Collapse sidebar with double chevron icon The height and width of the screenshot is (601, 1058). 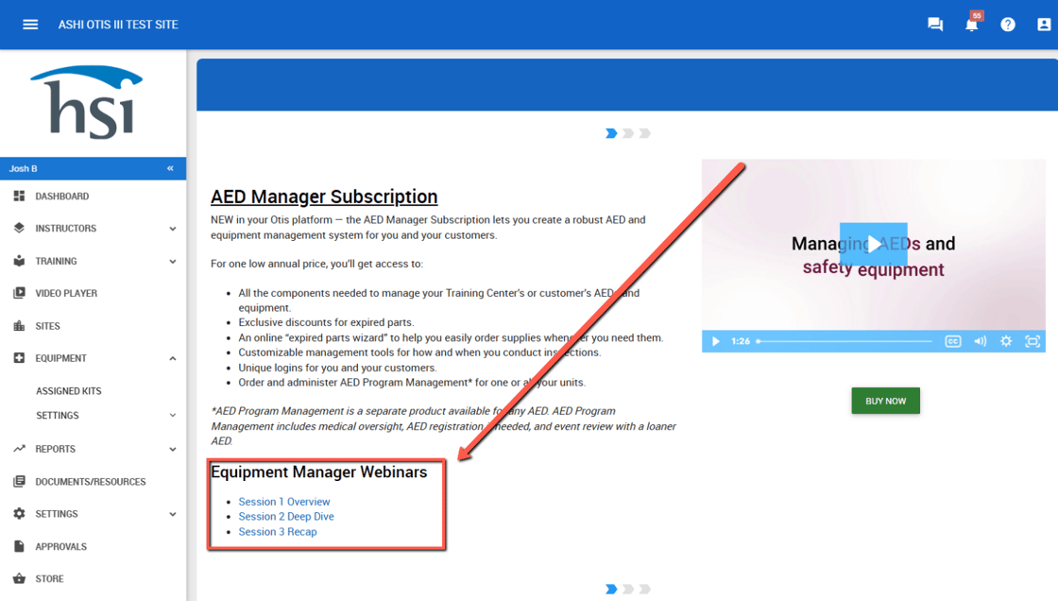pos(170,168)
